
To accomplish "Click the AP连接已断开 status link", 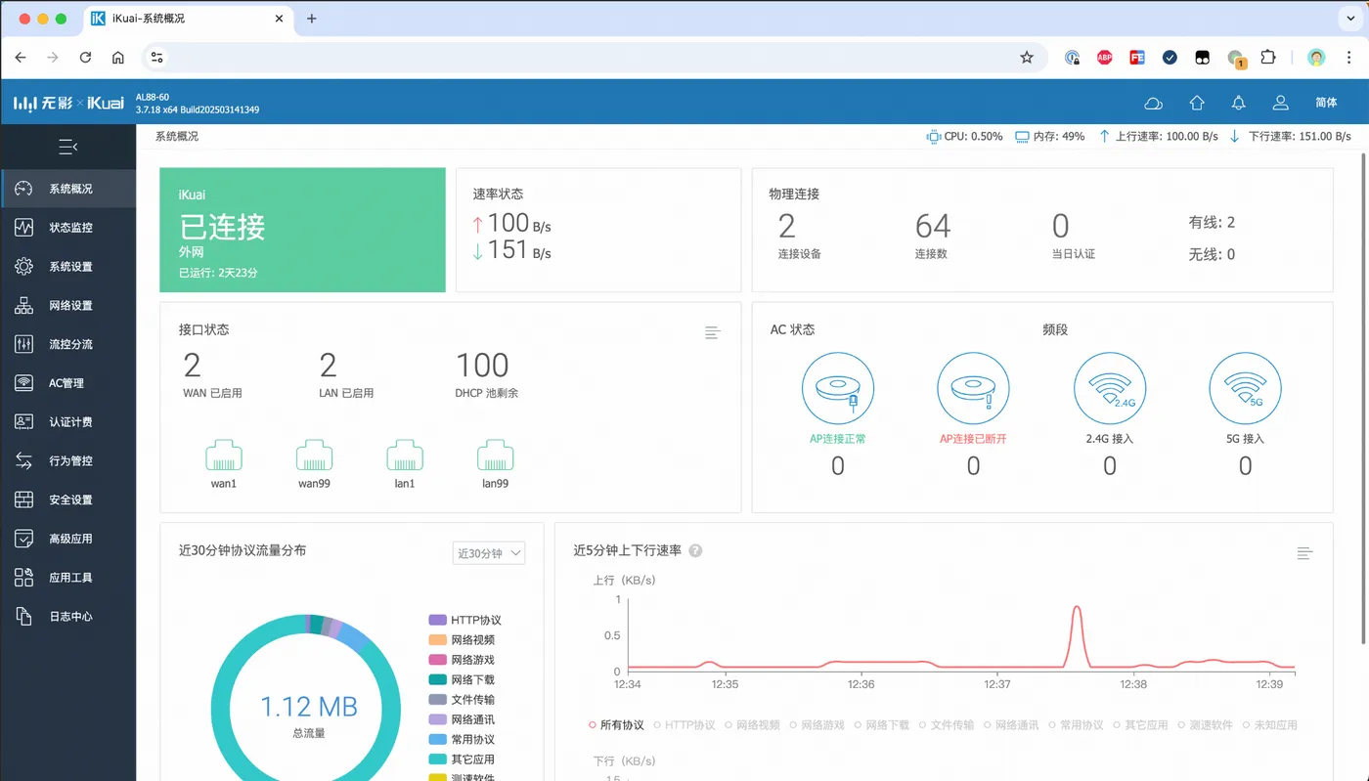I will click(x=973, y=439).
